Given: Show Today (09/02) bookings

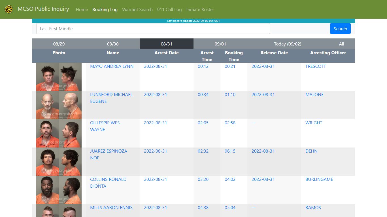Looking at the screenshot, I should point(288,44).
